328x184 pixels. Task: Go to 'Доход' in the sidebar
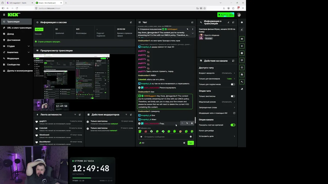pos(16,34)
